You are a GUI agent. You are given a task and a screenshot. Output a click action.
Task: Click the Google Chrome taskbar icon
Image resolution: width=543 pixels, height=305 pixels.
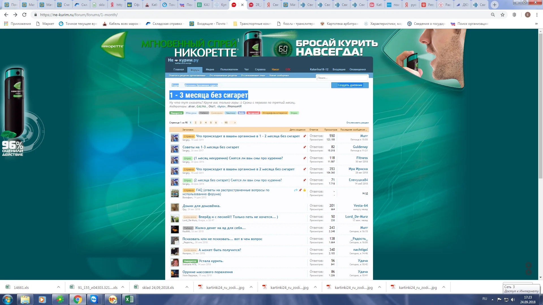pyautogui.click(x=77, y=299)
